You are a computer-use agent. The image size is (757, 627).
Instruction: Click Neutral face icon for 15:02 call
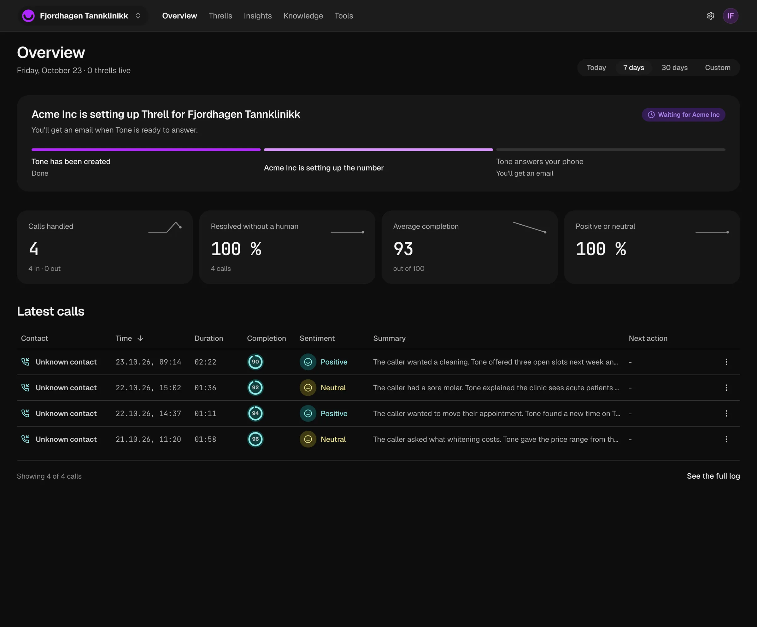(308, 387)
